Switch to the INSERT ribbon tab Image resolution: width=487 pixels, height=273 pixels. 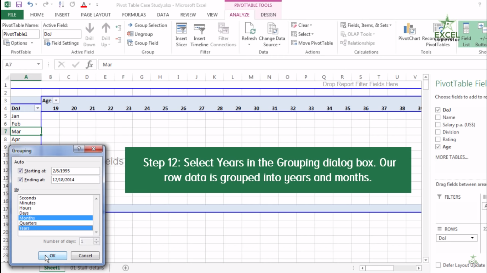62,15
